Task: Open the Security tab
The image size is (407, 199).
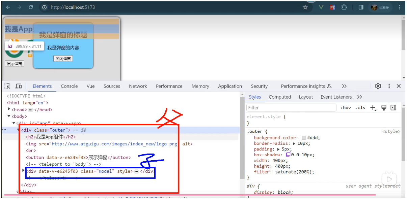Action: point(259,86)
